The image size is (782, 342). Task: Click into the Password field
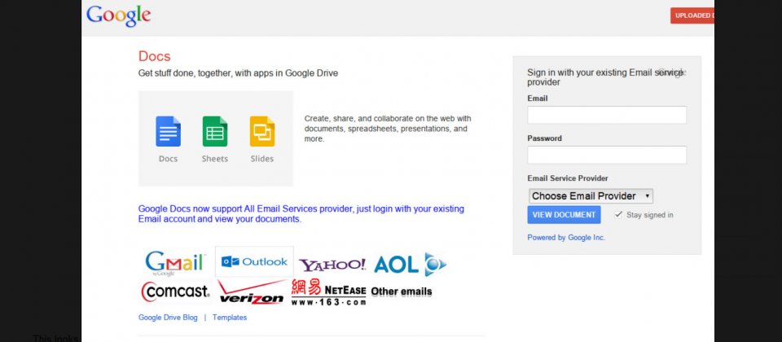[x=607, y=155]
